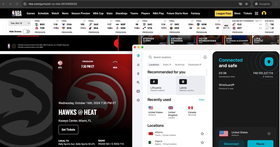Viewport: 280px width, 147px height.
Task: Connect to recently used United Kingdom London
Action: [x=173, y=112]
